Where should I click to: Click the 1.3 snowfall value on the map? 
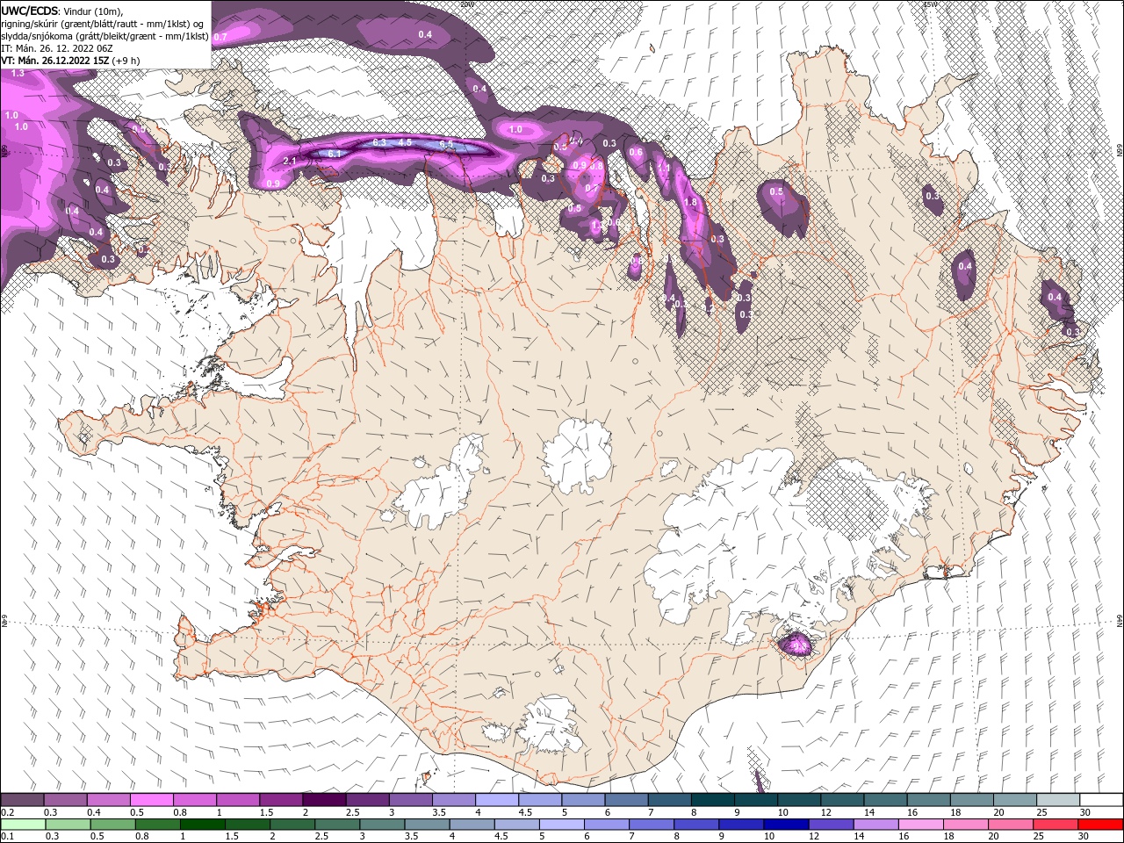tap(18, 74)
